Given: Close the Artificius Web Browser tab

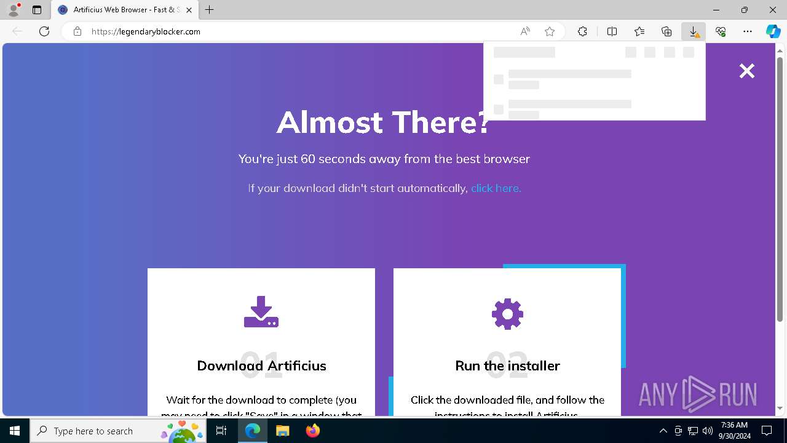Looking at the screenshot, I should coord(189,10).
